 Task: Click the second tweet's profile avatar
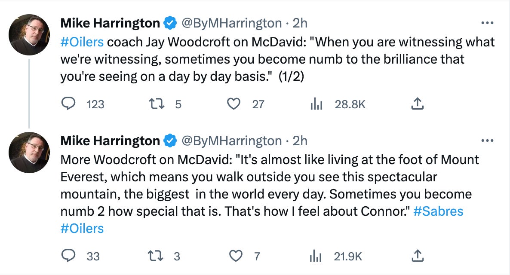coord(29,152)
